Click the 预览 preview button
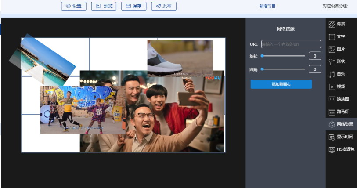The image size is (357, 188). [104, 6]
